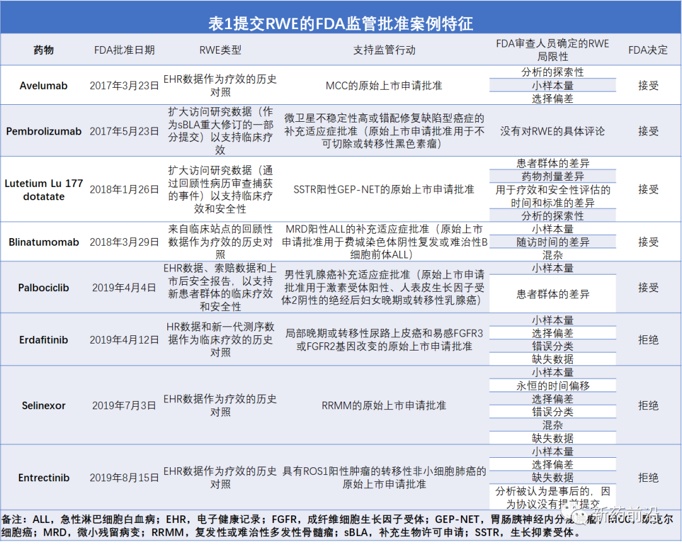The height and width of the screenshot is (545, 682).
Task: Select the cell starting "微卫星不稳定性高"
Action: (x=384, y=131)
